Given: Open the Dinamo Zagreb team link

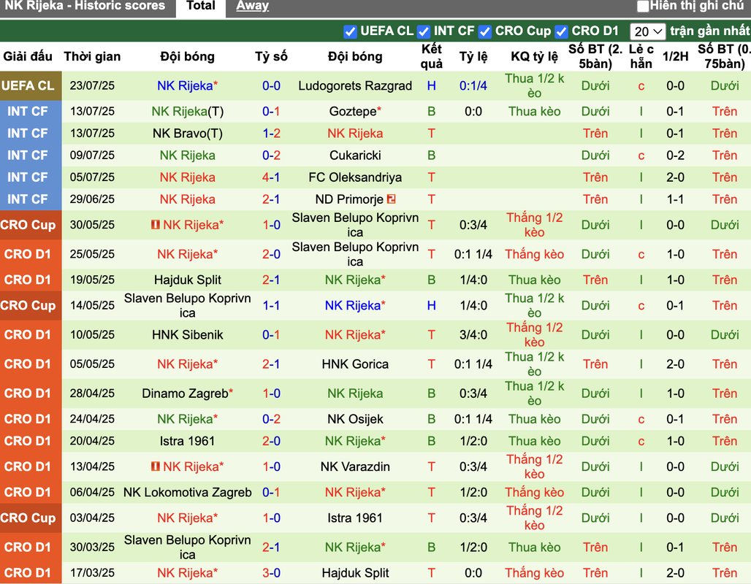Looking at the screenshot, I should click(187, 393).
